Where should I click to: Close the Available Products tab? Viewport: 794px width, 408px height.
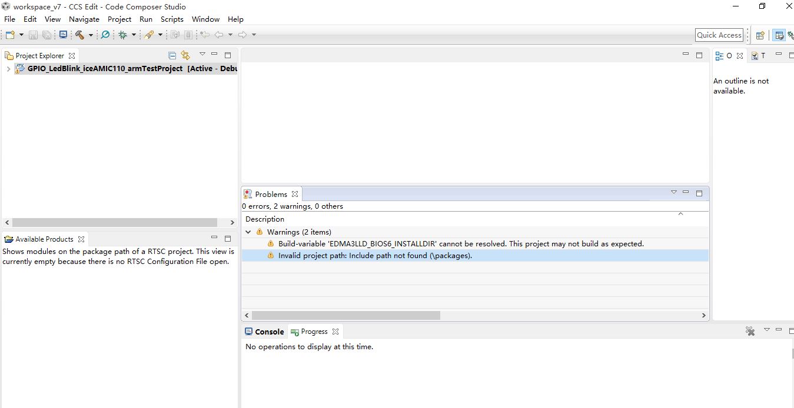81,239
